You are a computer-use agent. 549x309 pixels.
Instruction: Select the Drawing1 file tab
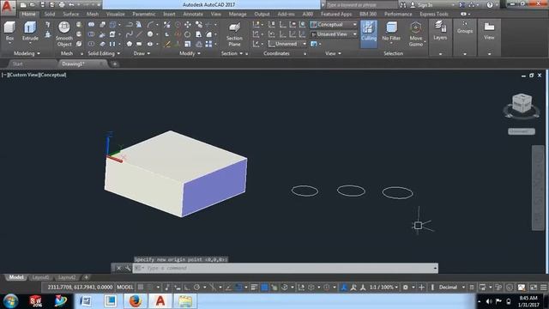(73, 64)
